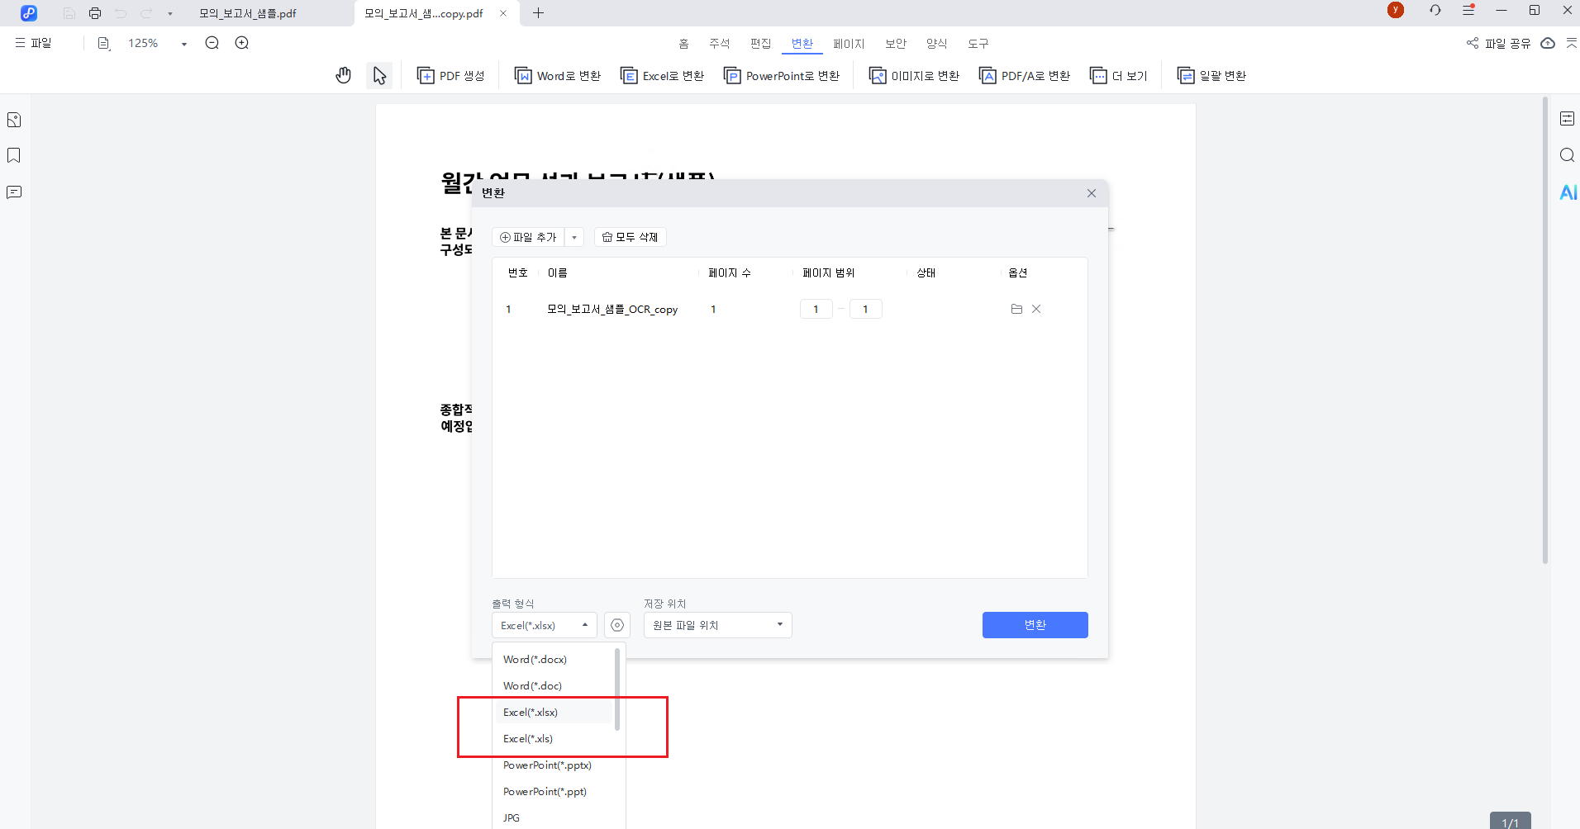Viewport: 1580px width, 829px height.
Task: Select the hand tool
Action: tap(343, 74)
